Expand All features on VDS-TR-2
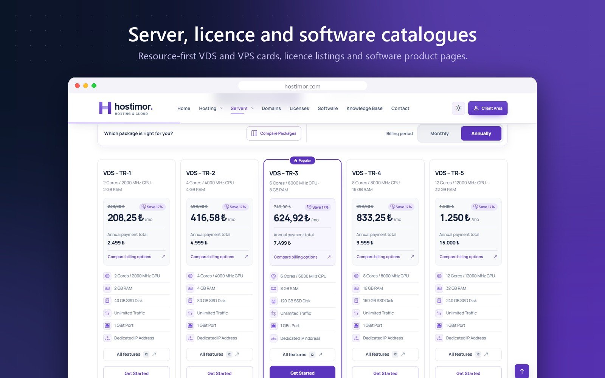The width and height of the screenshot is (605, 378). pyautogui.click(x=219, y=354)
